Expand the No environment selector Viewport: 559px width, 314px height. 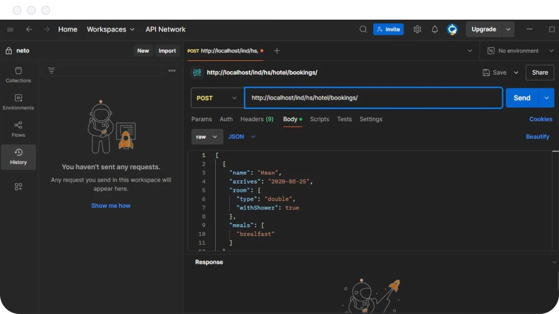[x=520, y=51]
